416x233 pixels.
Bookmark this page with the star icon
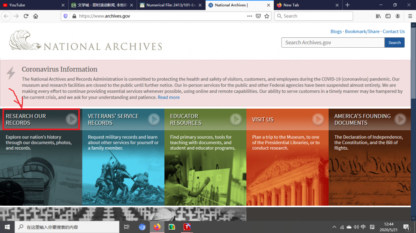[x=267, y=16]
